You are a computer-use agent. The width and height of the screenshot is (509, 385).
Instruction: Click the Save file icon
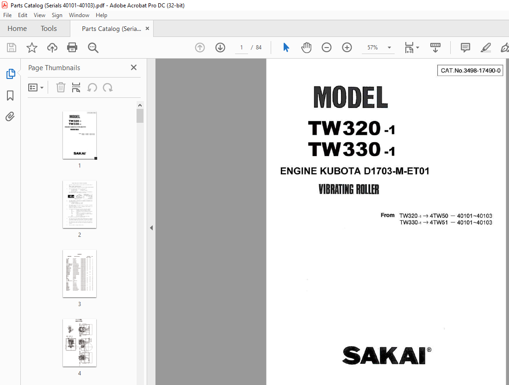(x=12, y=48)
